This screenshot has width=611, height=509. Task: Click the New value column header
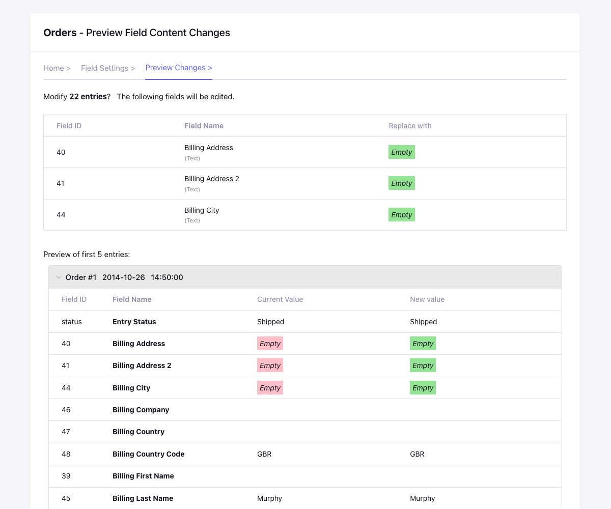[x=427, y=299]
